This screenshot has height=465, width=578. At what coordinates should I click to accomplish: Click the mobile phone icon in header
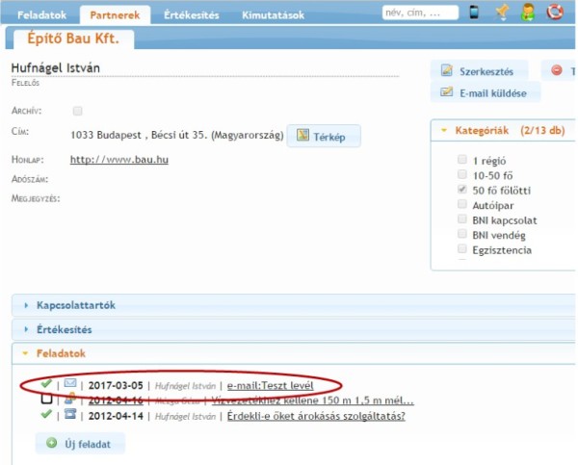pos(474,13)
